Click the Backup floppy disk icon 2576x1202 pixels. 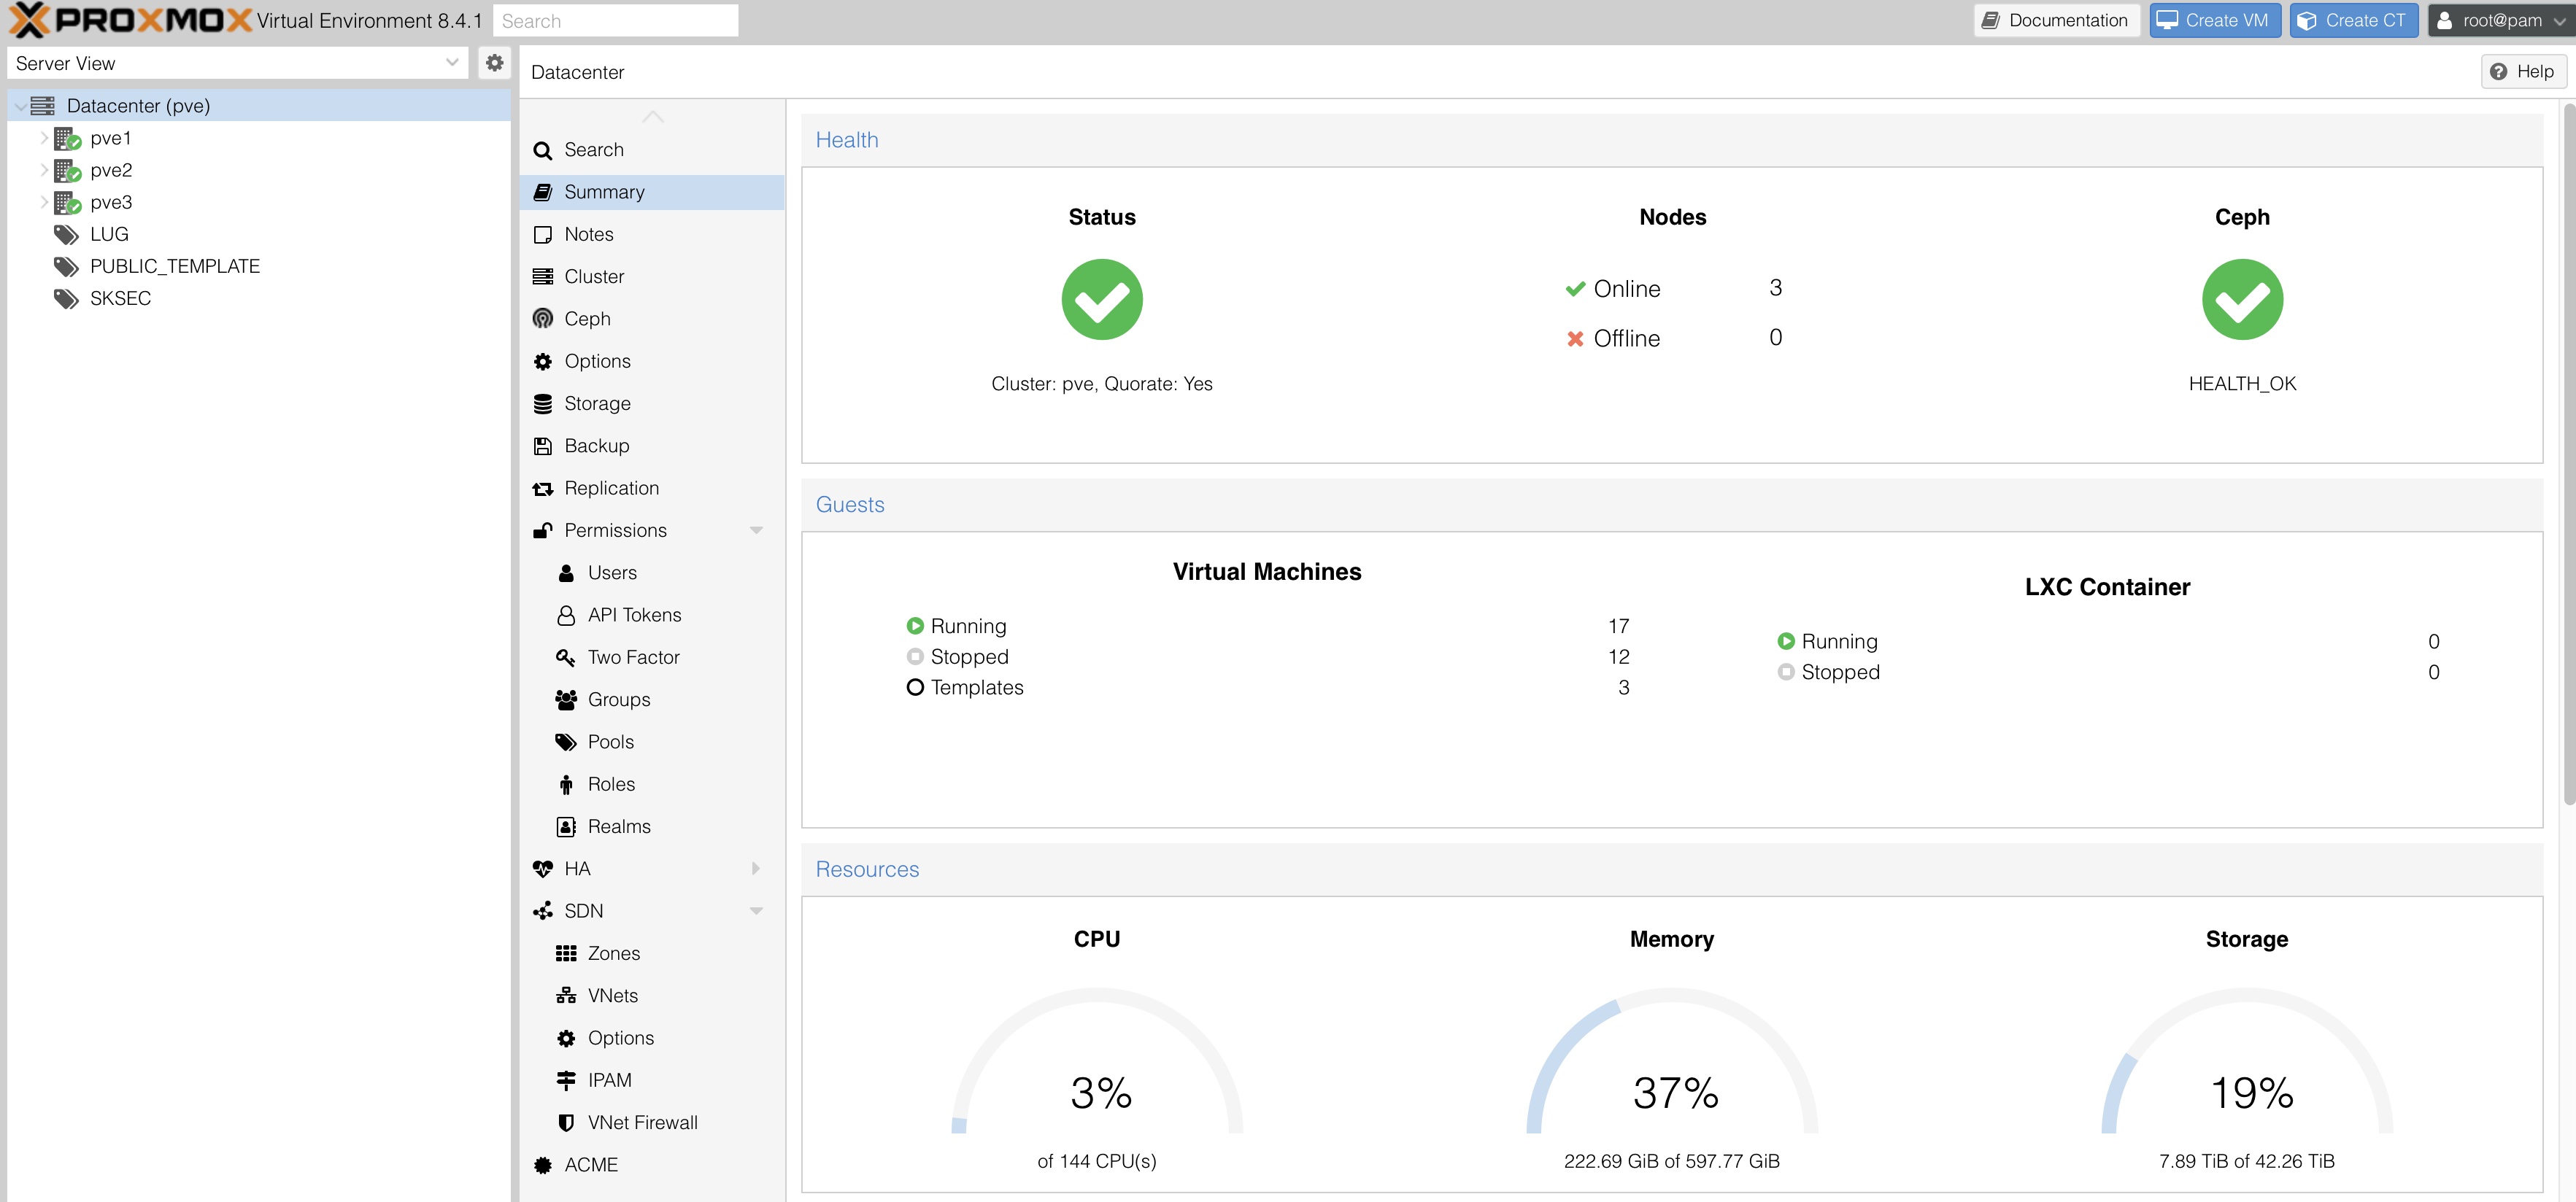point(543,446)
